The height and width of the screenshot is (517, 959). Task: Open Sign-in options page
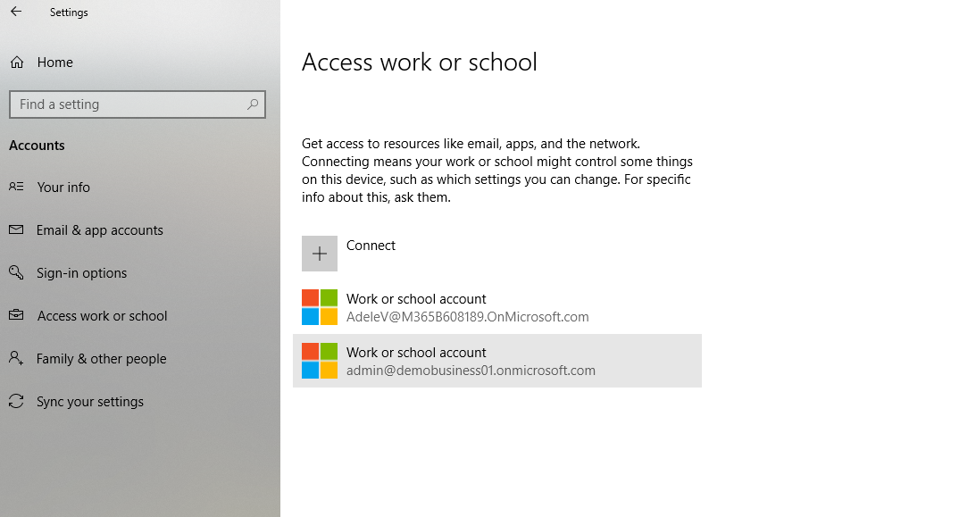[82, 273]
